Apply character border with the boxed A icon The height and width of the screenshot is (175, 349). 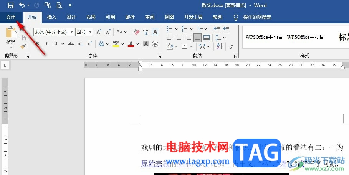click(155, 32)
